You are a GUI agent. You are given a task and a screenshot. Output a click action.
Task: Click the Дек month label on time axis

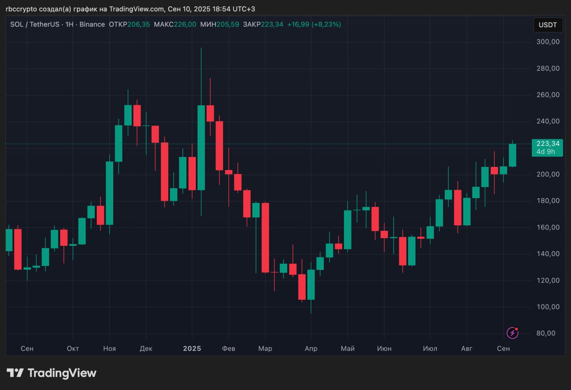pyautogui.click(x=146, y=349)
